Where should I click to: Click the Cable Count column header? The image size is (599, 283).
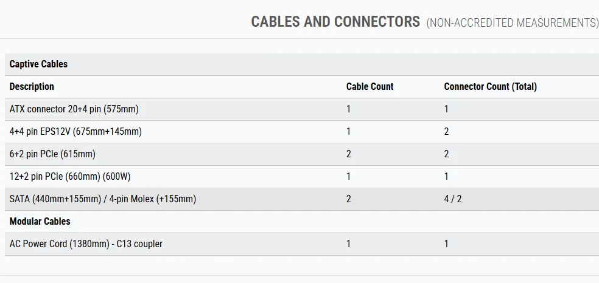[370, 86]
